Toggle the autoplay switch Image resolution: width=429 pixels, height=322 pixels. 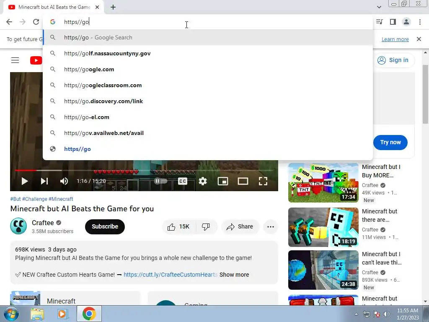(x=160, y=181)
